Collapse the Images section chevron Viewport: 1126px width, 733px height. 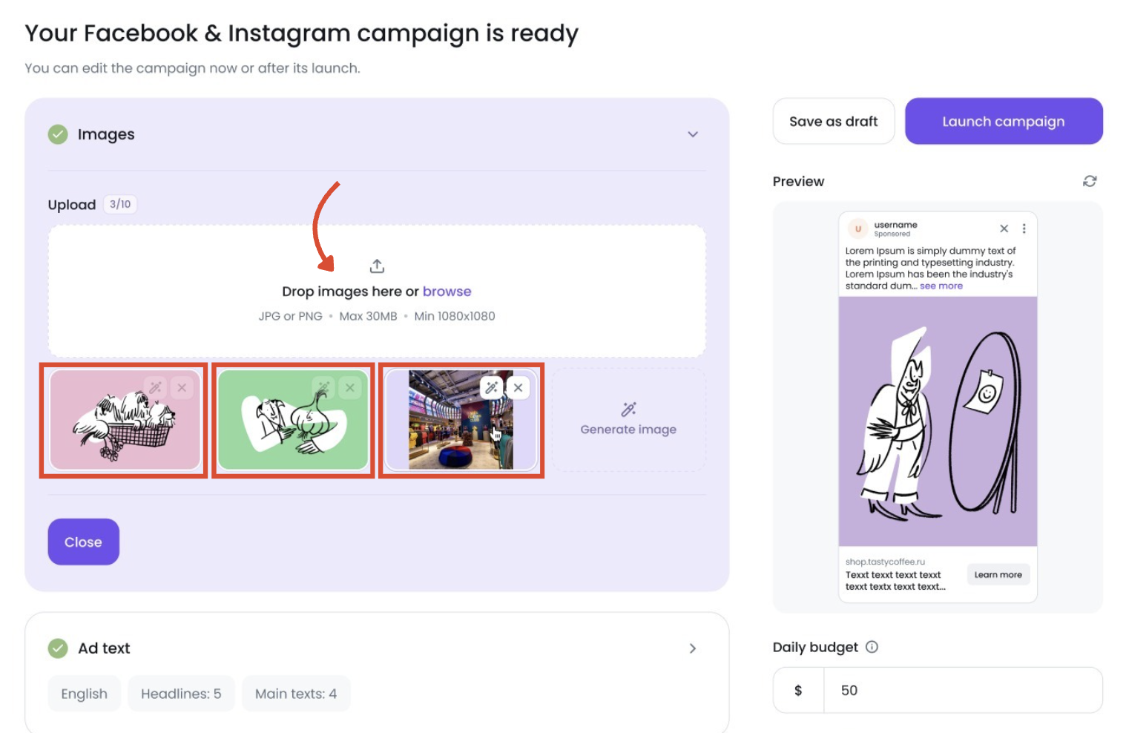[692, 134]
